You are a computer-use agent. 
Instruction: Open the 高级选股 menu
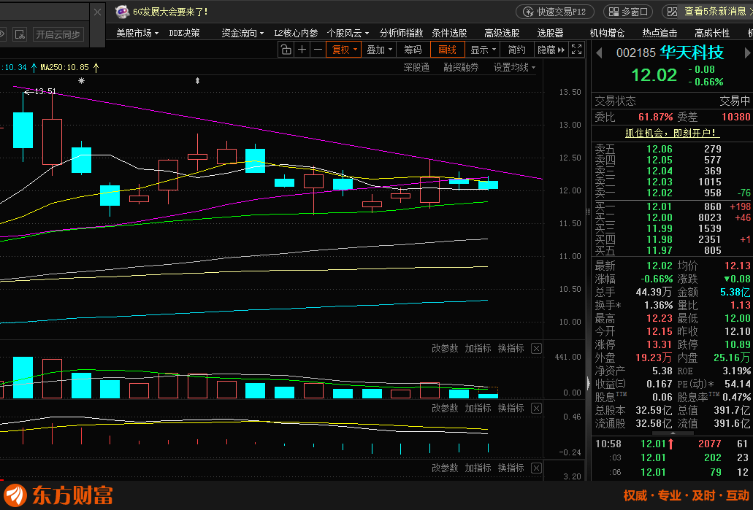(502, 33)
